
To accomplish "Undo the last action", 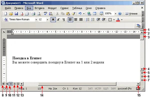I will click(x=80, y=14).
